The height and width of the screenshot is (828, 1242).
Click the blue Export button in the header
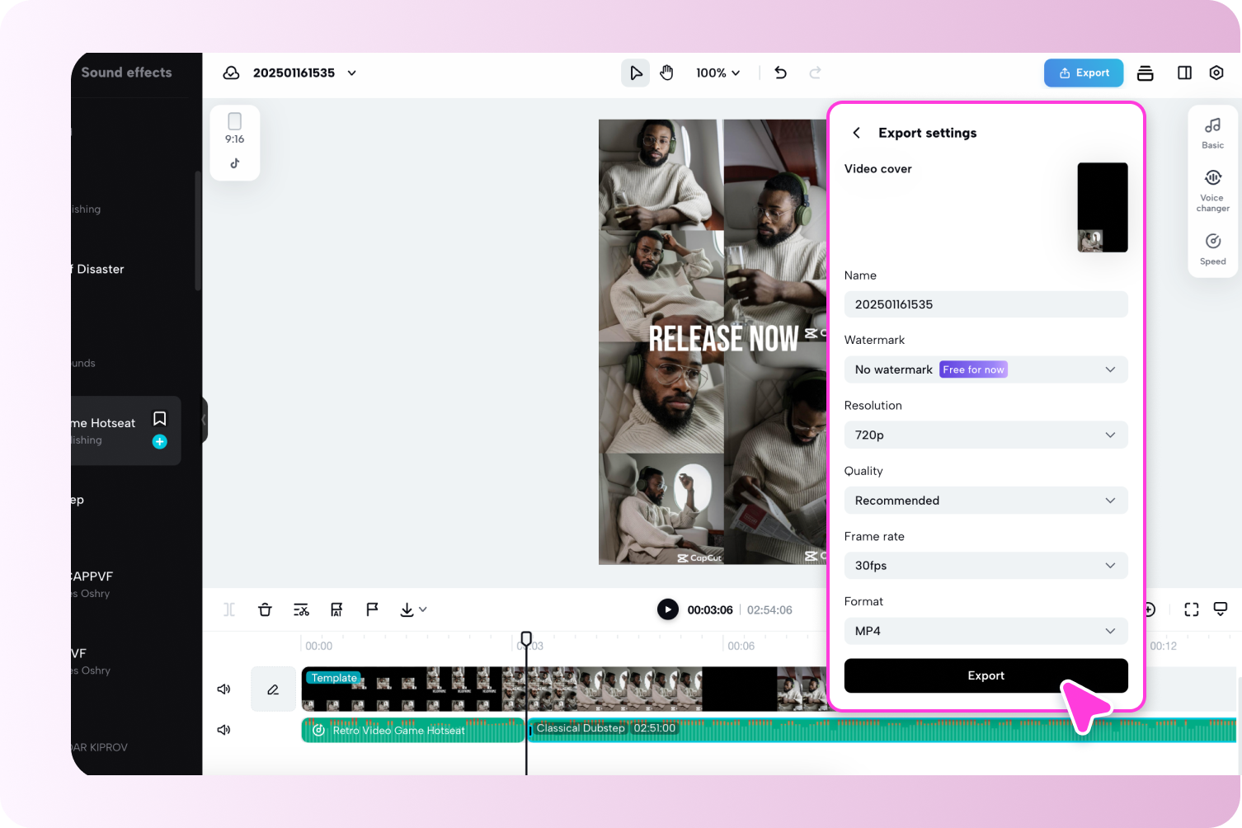[x=1083, y=73]
